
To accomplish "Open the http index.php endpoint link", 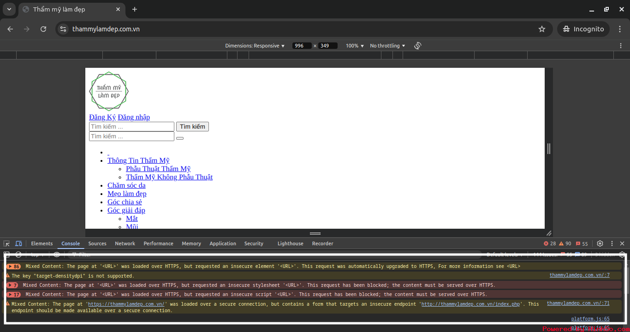I will pyautogui.click(x=470, y=304).
